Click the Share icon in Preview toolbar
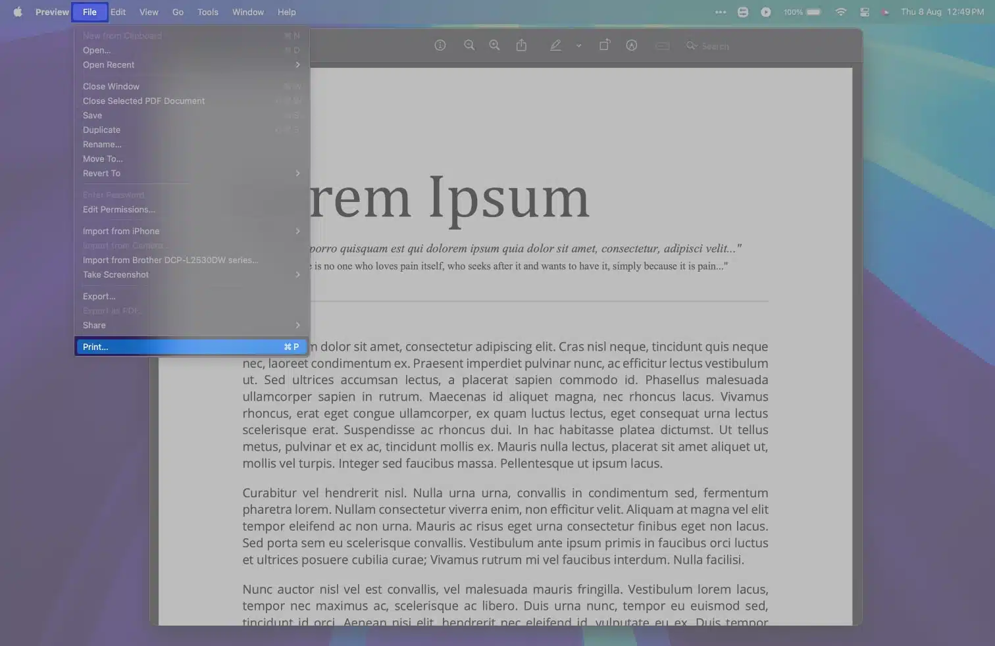The width and height of the screenshot is (995, 646). pos(521,45)
